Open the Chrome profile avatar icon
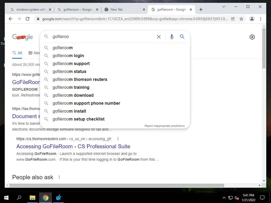The image size is (271, 203). point(252,19)
